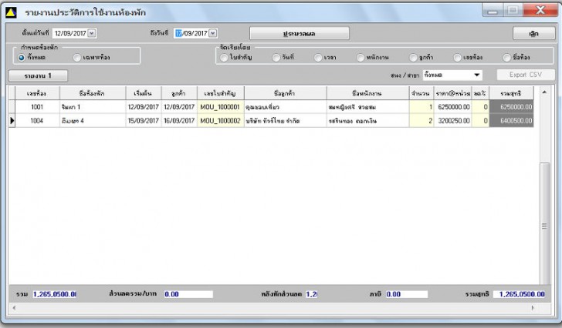
Task: Open the ตั้งแต่วันที่ start date picker arrow
Action: (92, 33)
